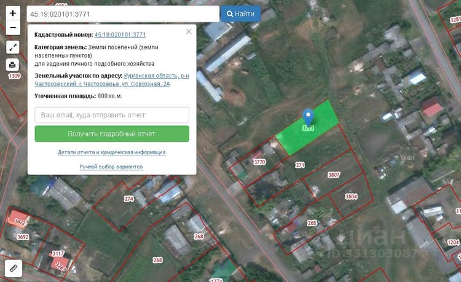Click the Найти search button
The height and width of the screenshot is (282, 461).
click(240, 14)
